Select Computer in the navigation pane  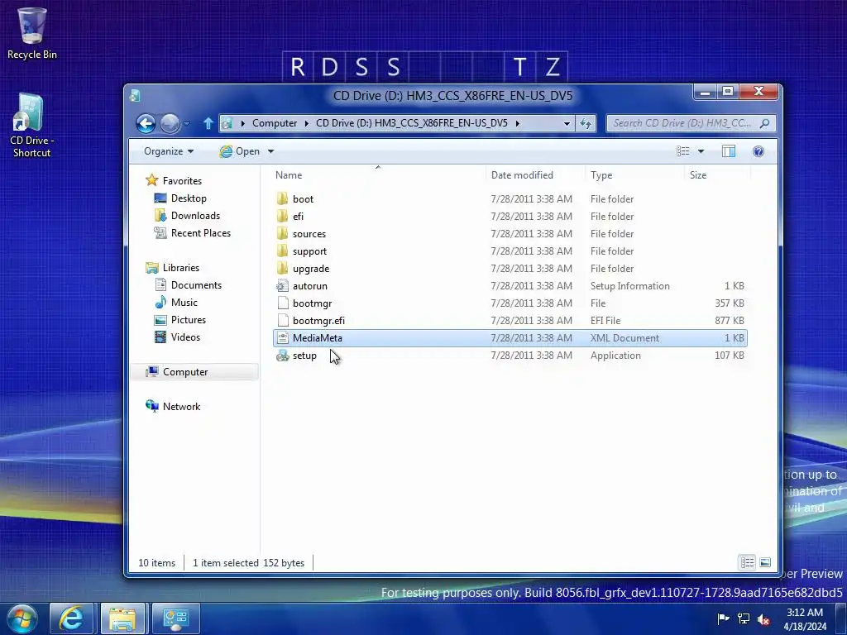[185, 372]
